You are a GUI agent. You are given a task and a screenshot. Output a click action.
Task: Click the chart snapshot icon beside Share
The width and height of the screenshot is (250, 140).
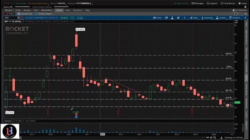(166, 18)
